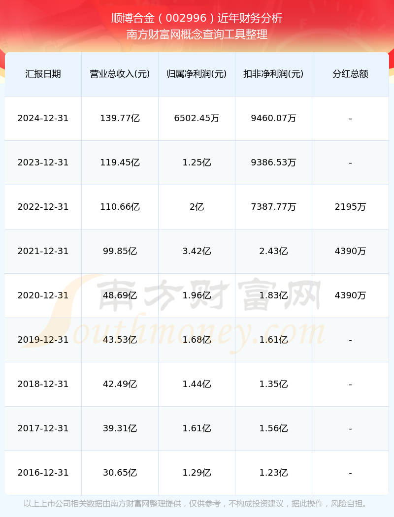The image size is (394, 517).
Task: Click dividend value 2195万
Action: click(x=351, y=207)
